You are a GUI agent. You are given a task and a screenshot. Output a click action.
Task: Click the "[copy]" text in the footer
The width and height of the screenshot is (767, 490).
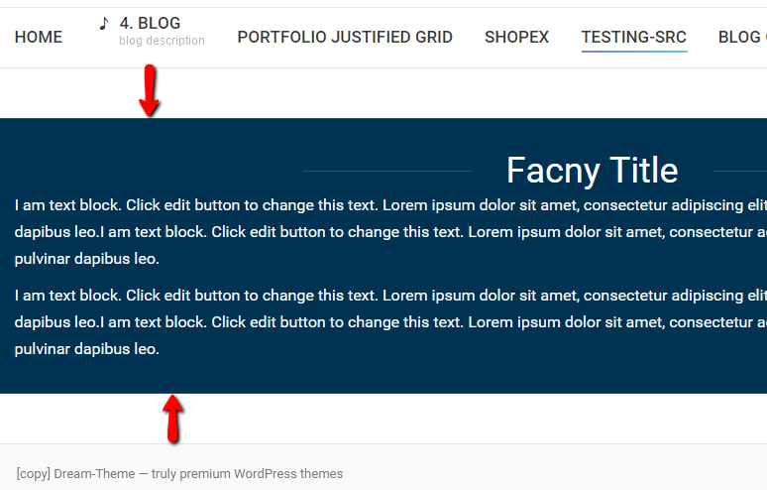click(33, 474)
